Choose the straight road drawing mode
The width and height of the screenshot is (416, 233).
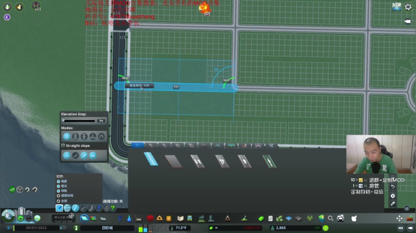pos(75,208)
